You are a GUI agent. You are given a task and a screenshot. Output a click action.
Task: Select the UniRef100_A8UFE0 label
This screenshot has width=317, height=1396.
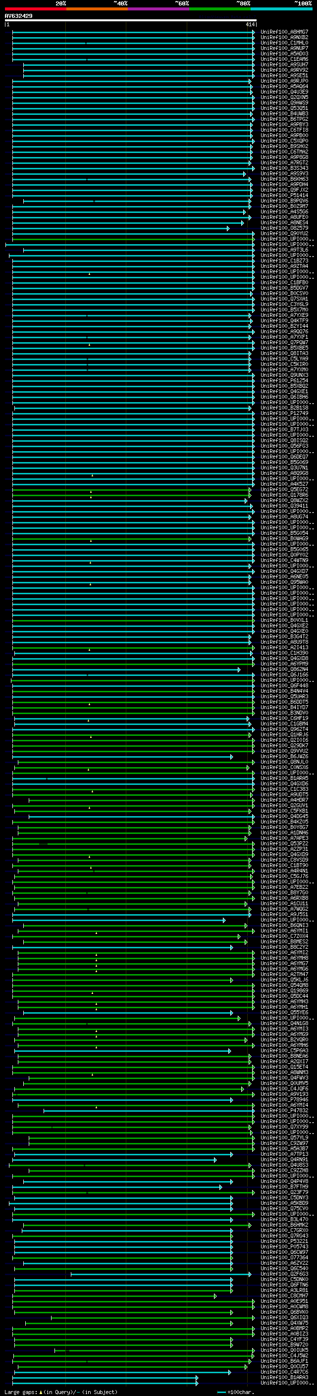[284, 217]
